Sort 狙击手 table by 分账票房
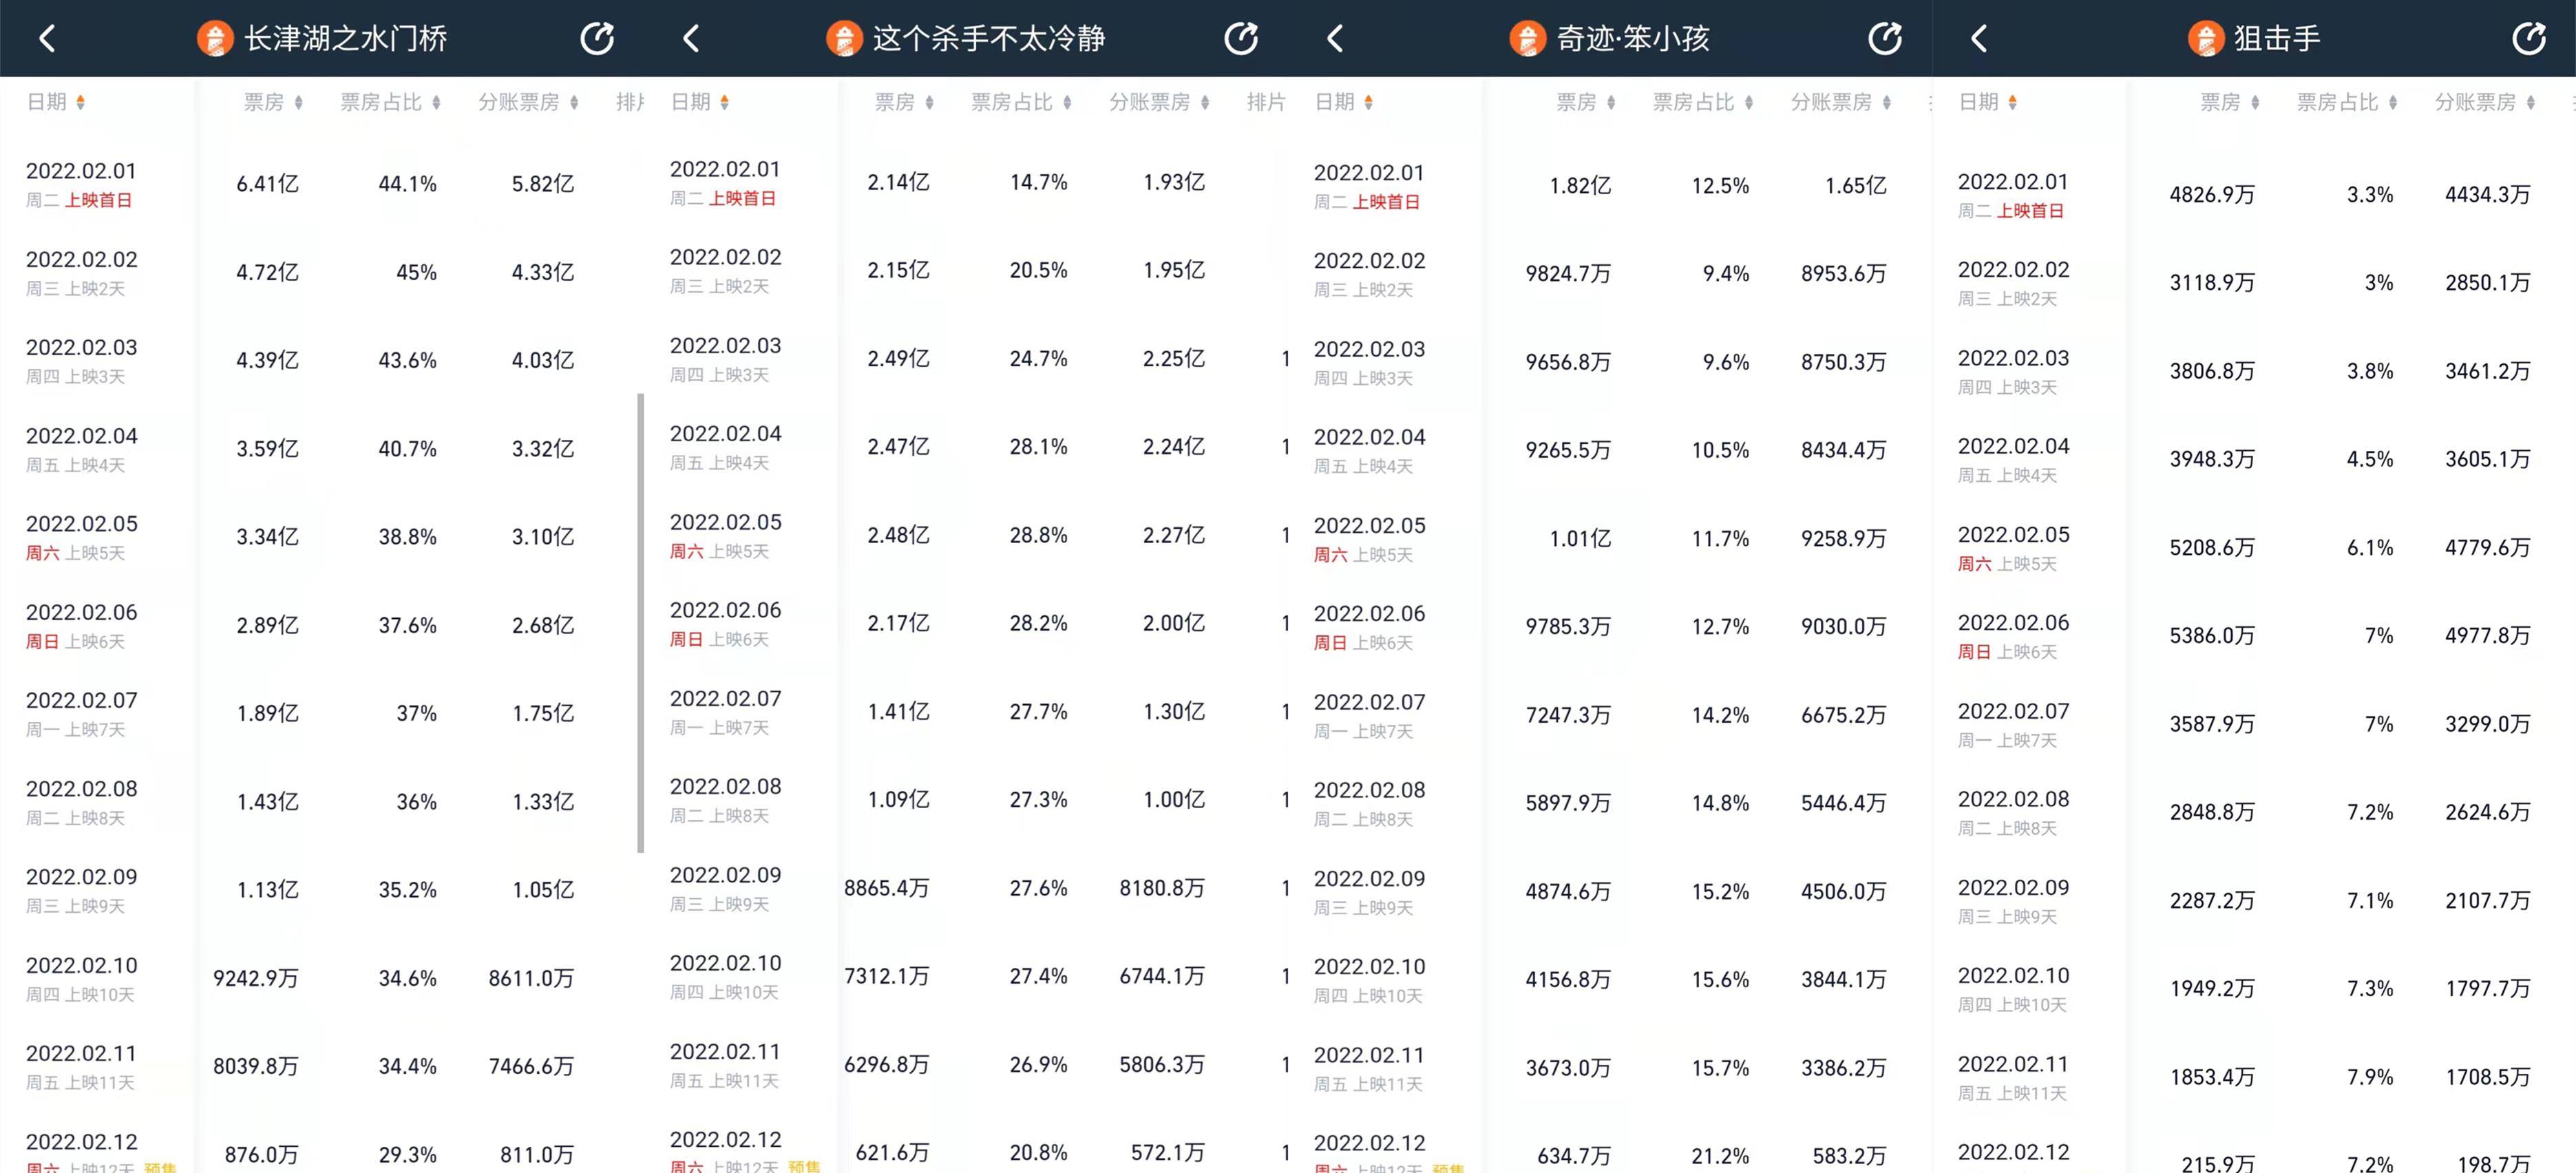This screenshot has height=1173, width=2576. (2485, 102)
